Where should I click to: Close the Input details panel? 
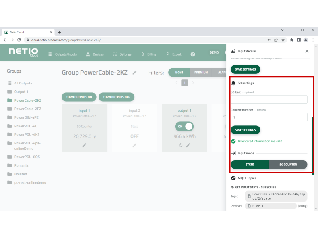307,51
